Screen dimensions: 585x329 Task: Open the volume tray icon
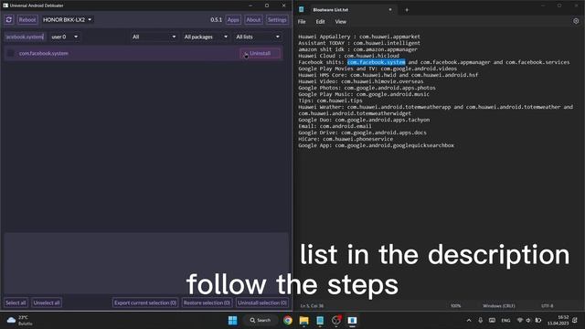click(x=528, y=321)
